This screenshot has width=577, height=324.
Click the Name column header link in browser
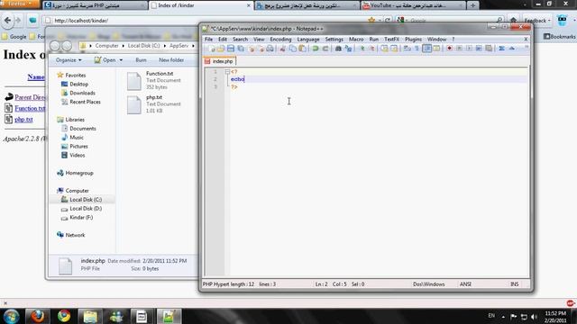tap(36, 76)
